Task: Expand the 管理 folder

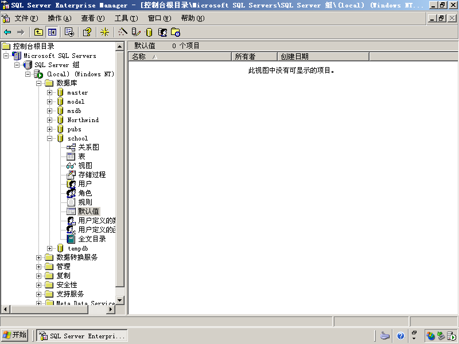Action: [x=38, y=267]
